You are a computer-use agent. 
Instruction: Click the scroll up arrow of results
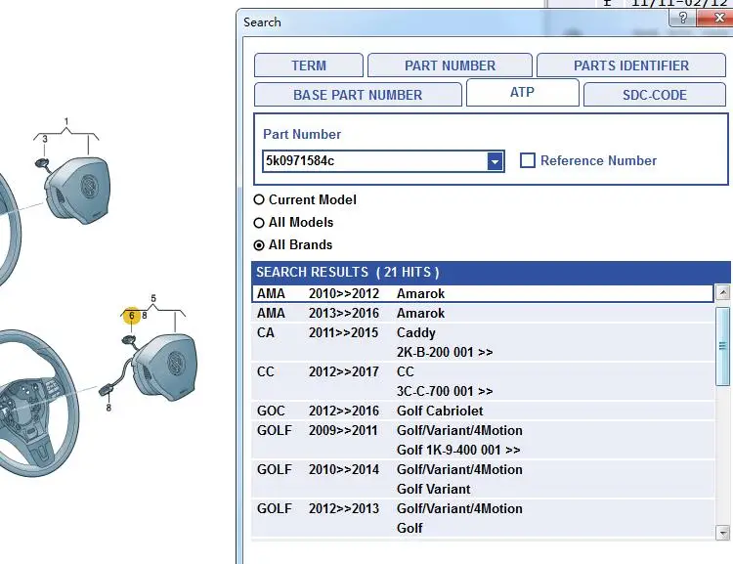pos(722,293)
